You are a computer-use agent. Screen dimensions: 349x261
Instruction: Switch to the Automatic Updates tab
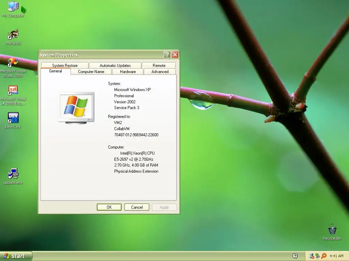tap(115, 66)
